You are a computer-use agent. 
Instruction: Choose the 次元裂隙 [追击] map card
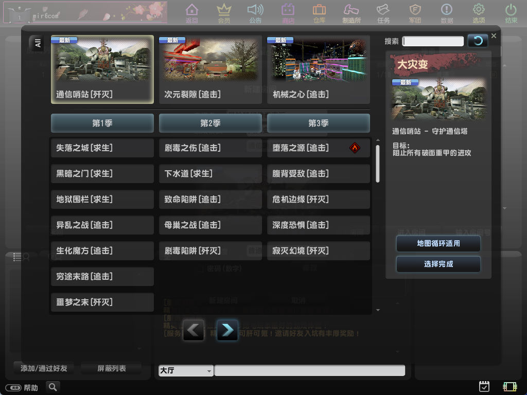pyautogui.click(x=210, y=69)
